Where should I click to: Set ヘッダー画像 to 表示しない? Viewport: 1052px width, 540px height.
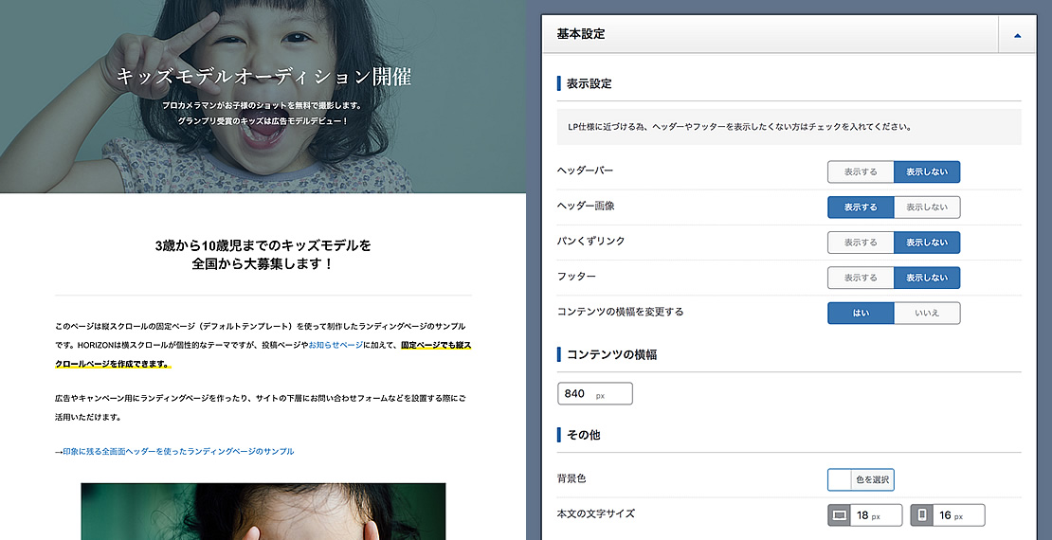pos(927,207)
